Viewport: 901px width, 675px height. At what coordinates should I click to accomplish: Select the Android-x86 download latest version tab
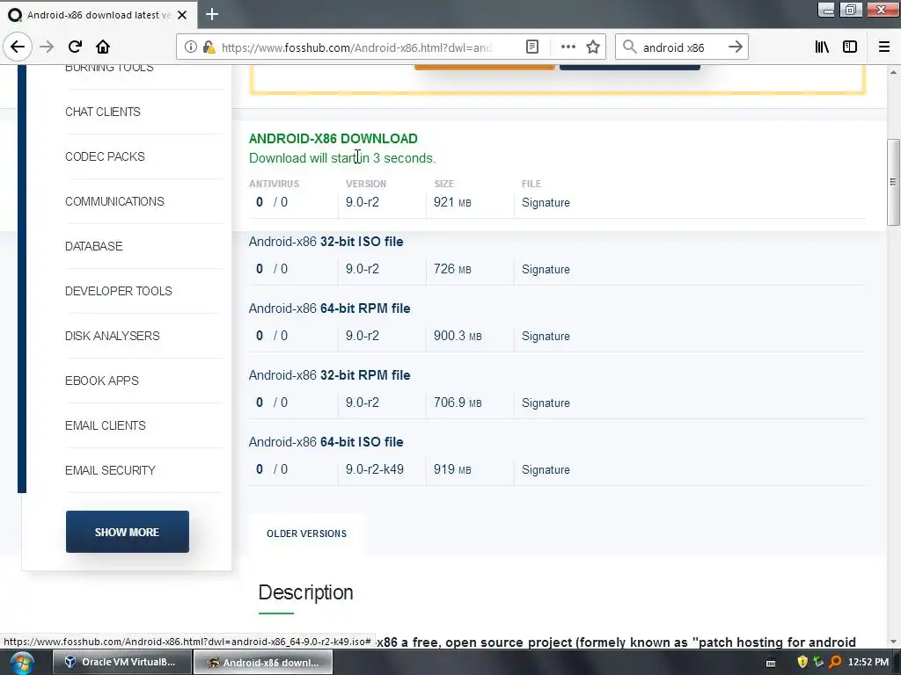[99, 15]
